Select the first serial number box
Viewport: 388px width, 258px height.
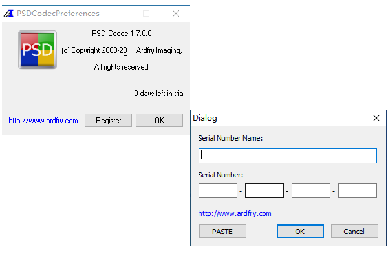pos(218,190)
